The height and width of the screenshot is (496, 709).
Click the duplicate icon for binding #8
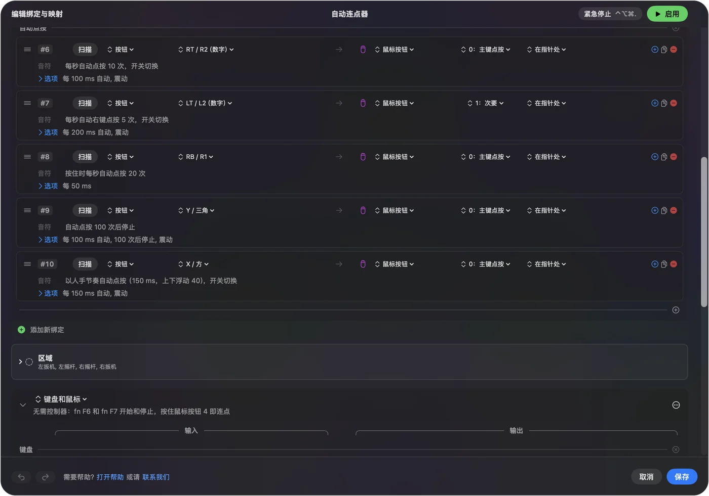664,157
